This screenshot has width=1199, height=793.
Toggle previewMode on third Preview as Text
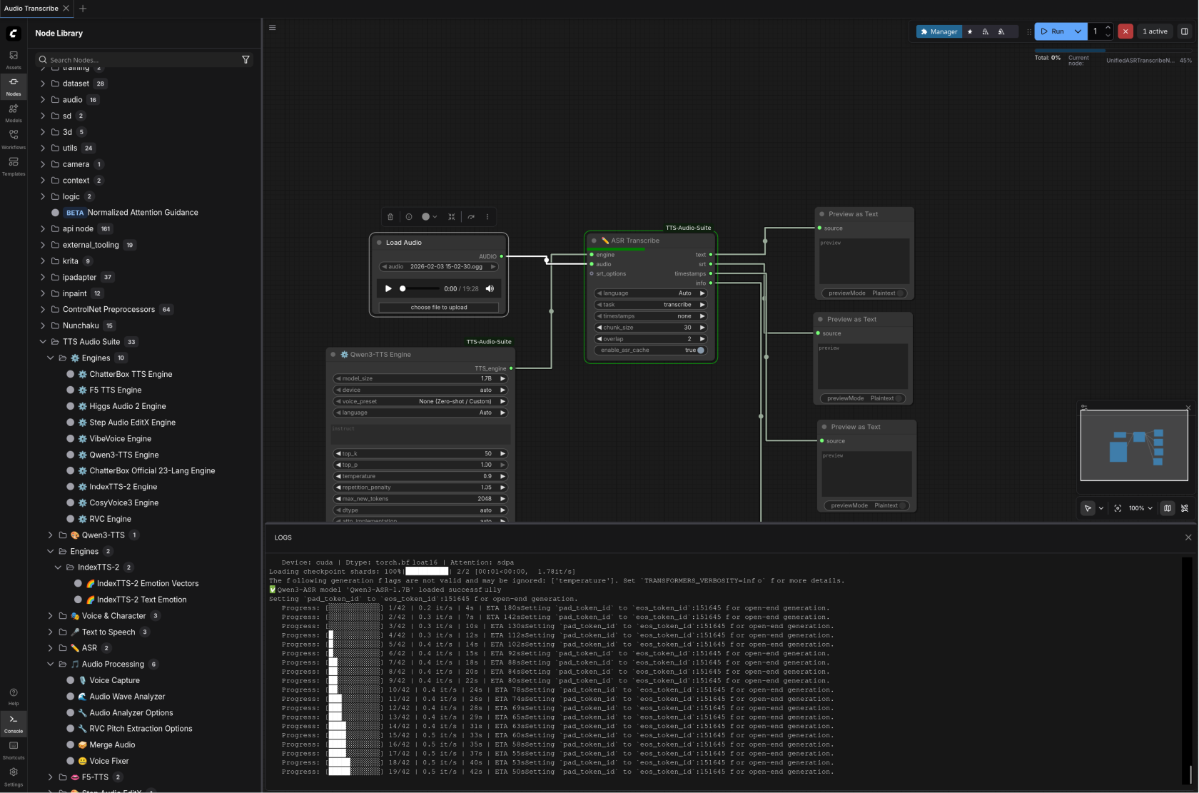point(902,505)
